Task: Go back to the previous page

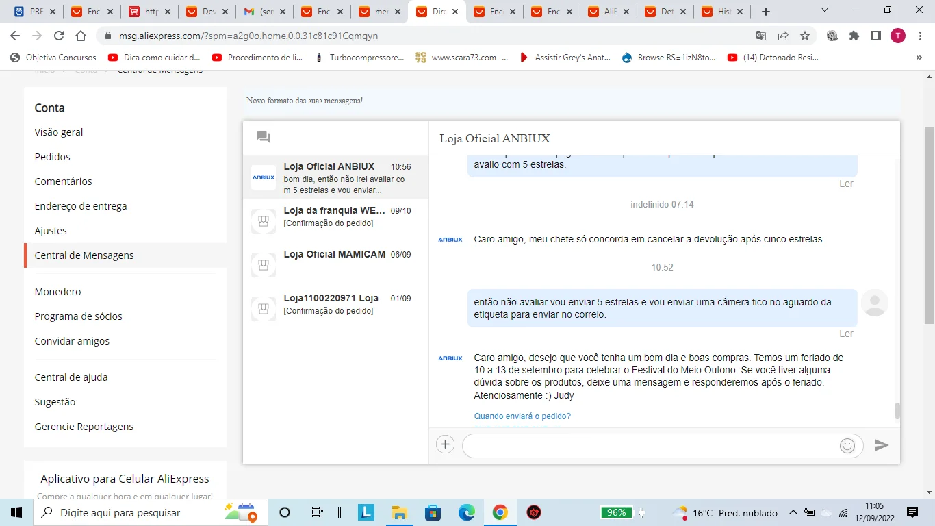Action: (15, 36)
